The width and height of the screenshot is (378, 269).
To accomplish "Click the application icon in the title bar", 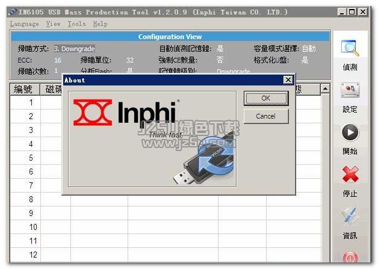I will pos(12,12).
